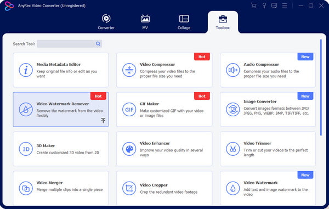The height and width of the screenshot is (209, 329).
Task: Click the search magnifier icon
Action: click(98, 44)
